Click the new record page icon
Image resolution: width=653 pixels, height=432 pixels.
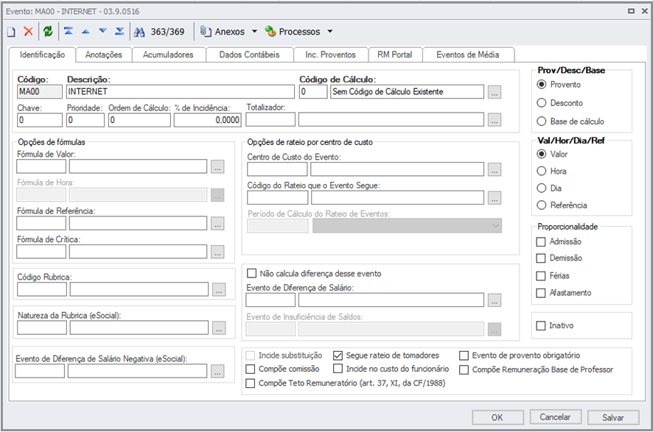(x=11, y=32)
